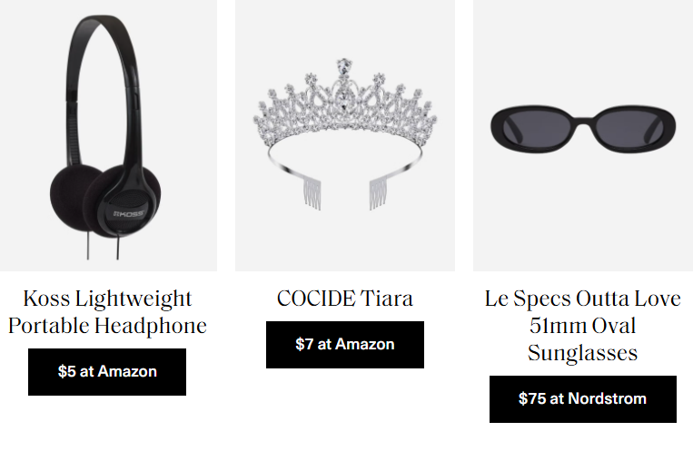
Task: Click the tiara's left hair comb
Action: pos(312,194)
